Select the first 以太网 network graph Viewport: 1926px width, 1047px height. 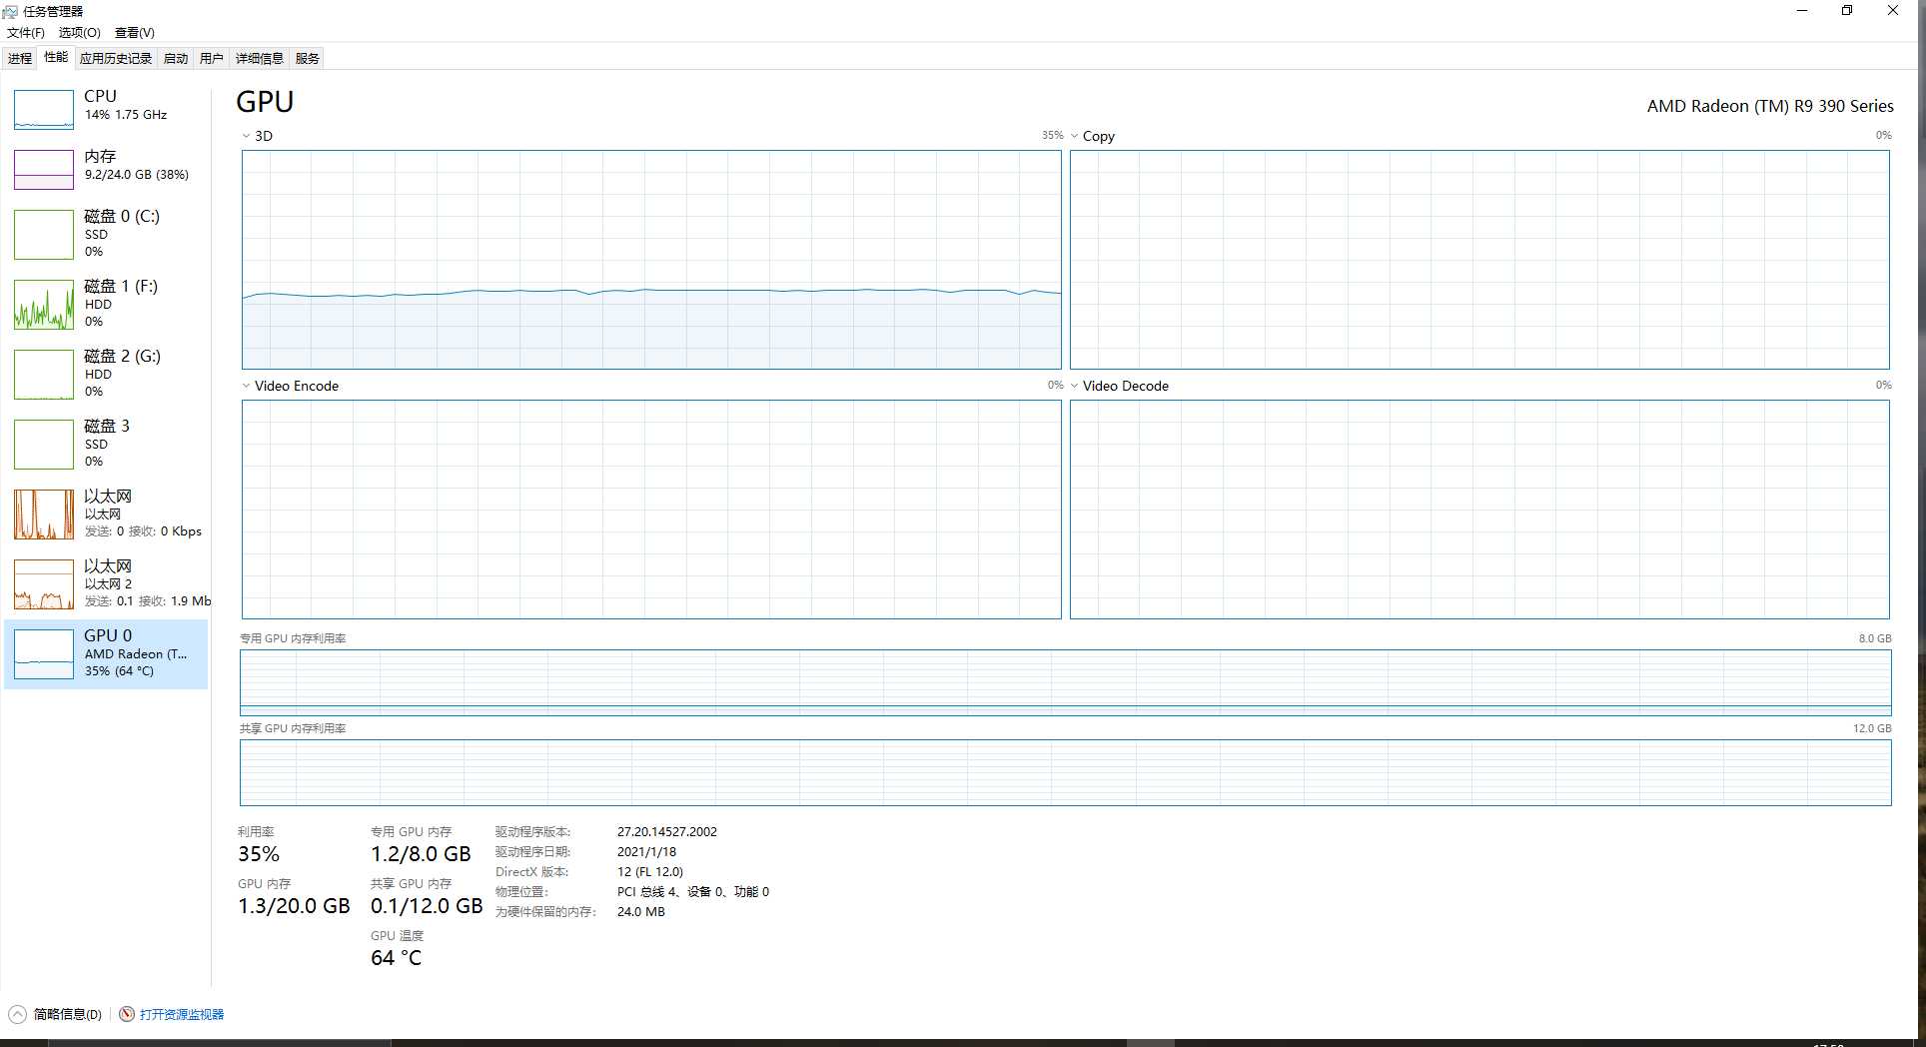[x=44, y=515]
